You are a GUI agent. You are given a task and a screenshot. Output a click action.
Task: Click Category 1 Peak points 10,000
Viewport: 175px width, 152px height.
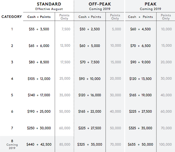[x=166, y=29]
